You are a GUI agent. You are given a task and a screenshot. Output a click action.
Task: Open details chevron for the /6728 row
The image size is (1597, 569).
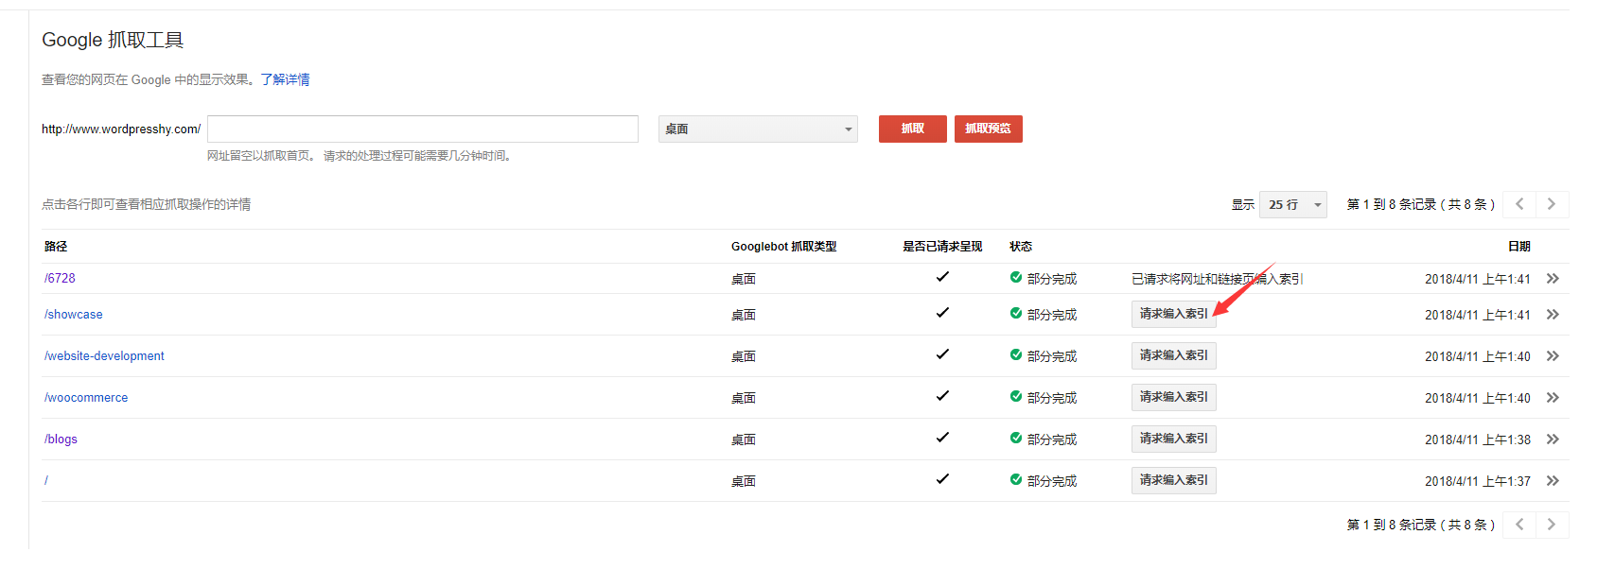[1553, 279]
